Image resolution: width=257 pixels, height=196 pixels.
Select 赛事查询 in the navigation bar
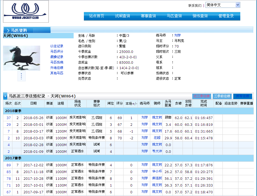point(148,16)
